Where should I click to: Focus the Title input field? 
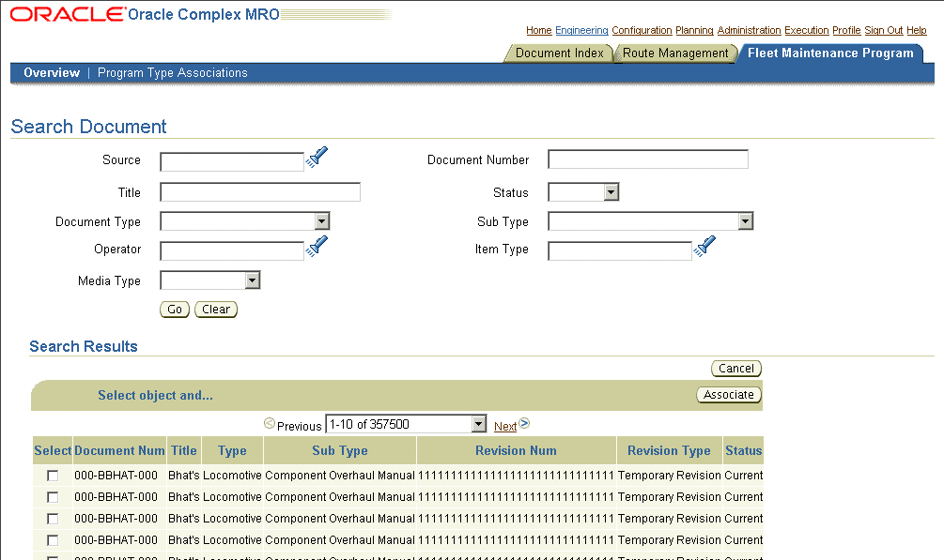(x=260, y=192)
